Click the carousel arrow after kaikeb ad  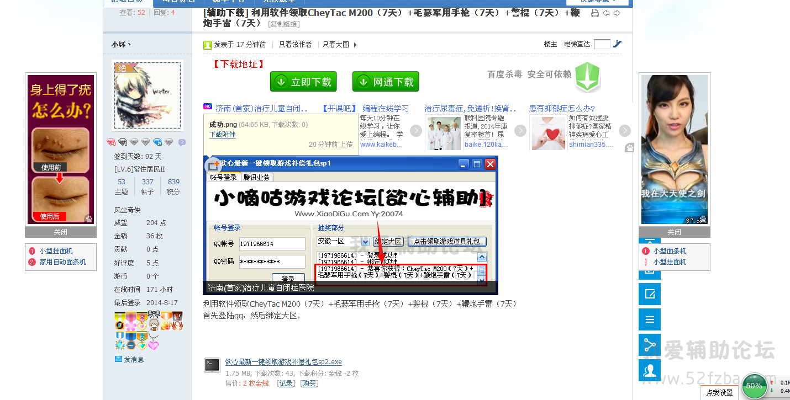point(416,131)
